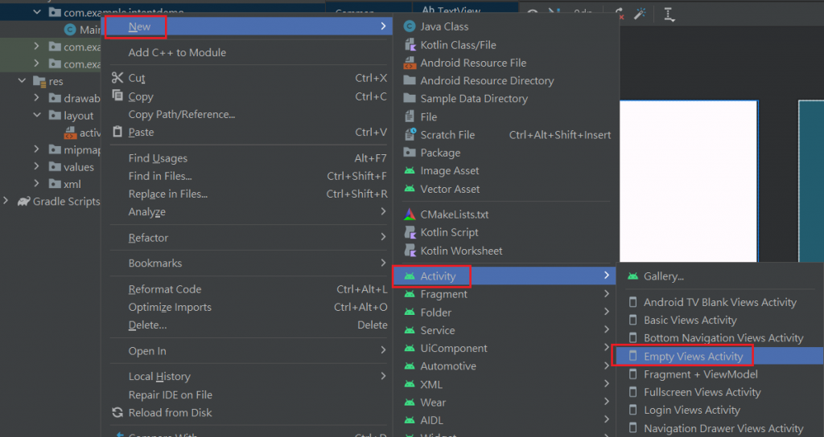Expand the Local History submenu arrow
Image resolution: width=824 pixels, height=437 pixels.
pos(383,376)
